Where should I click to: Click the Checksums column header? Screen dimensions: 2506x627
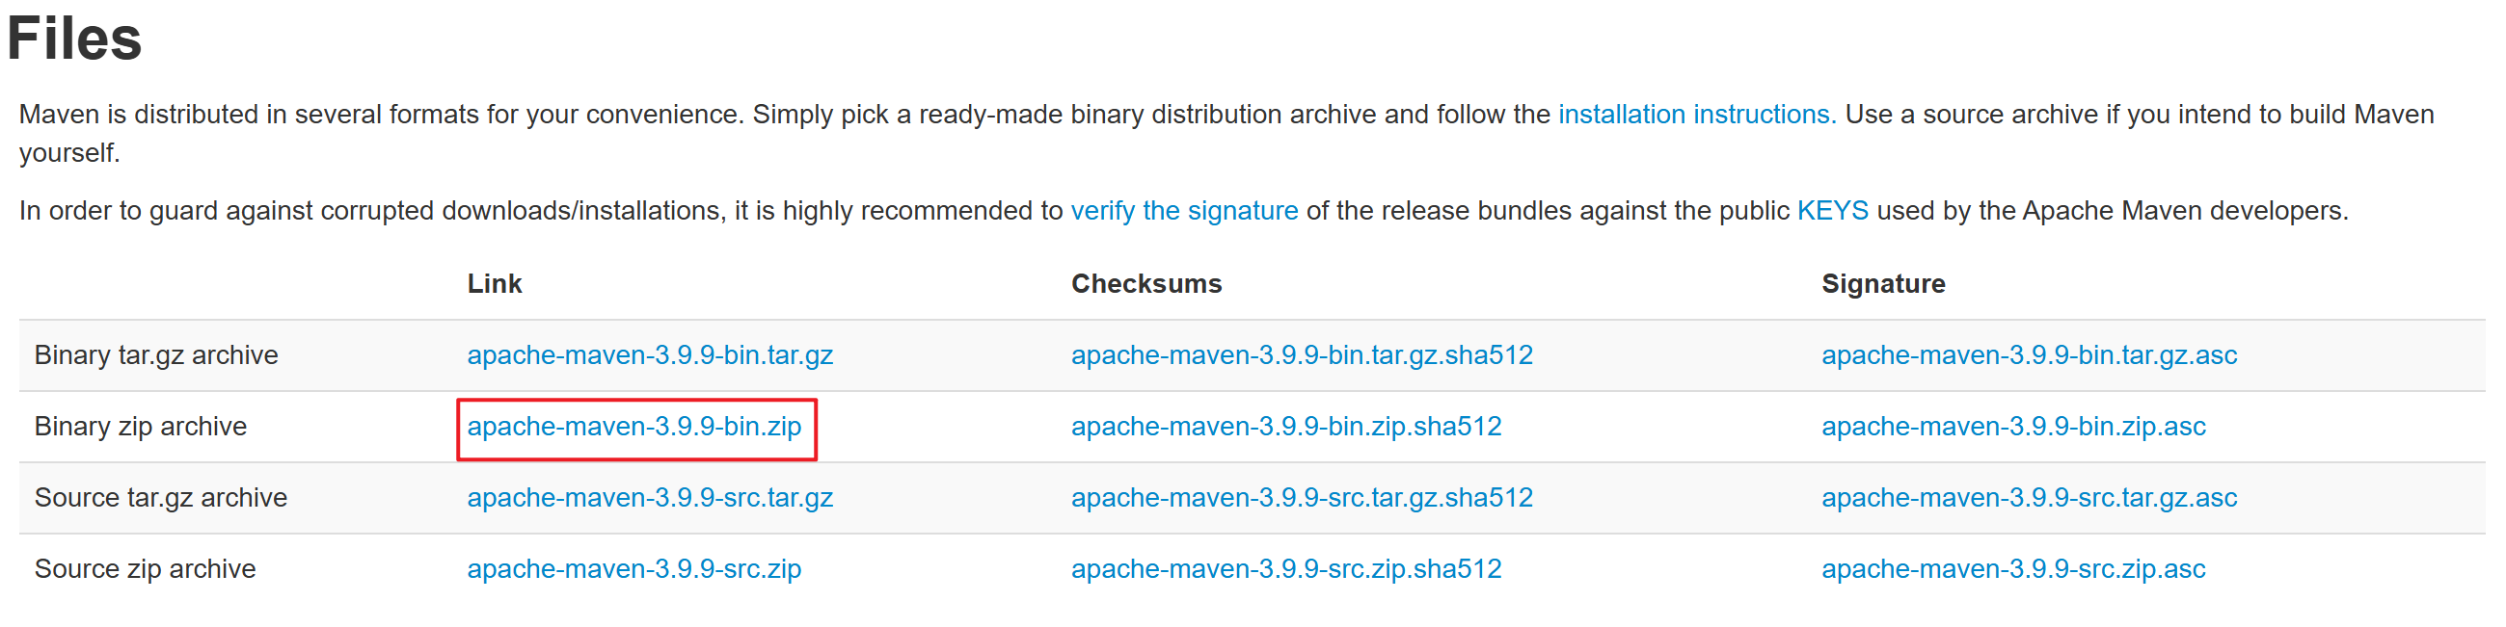pos(1146,283)
